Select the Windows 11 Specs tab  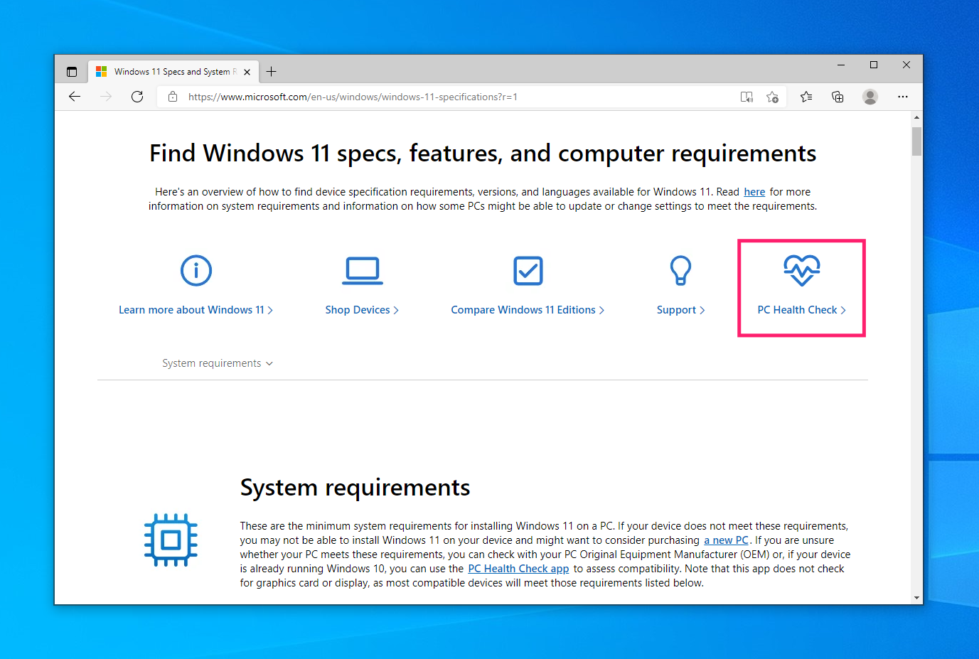click(173, 72)
